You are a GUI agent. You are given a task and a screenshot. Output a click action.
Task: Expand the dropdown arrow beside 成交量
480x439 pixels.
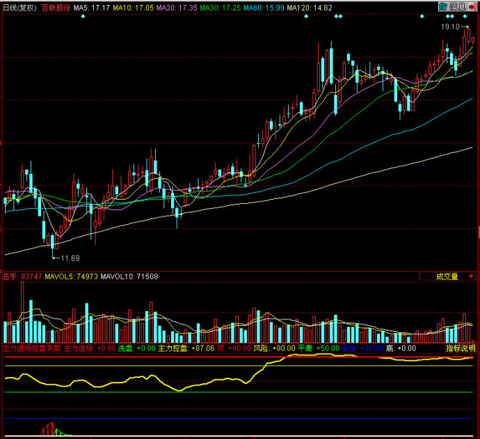tap(471, 276)
